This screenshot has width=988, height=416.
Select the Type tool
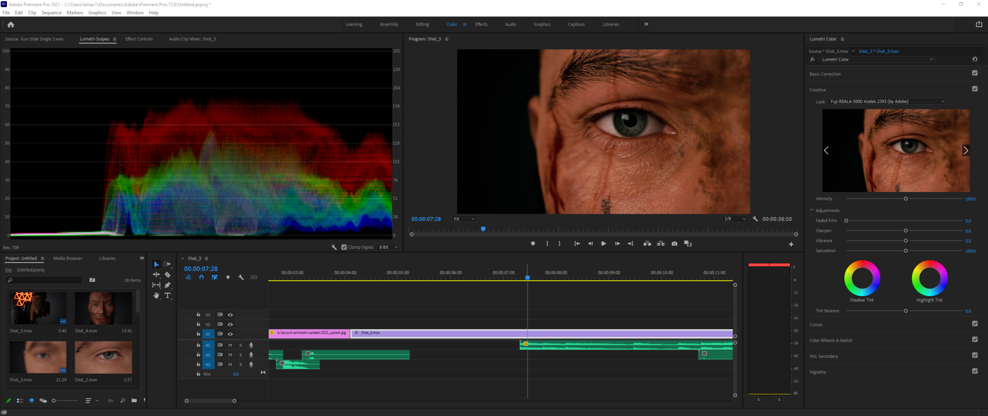[167, 296]
